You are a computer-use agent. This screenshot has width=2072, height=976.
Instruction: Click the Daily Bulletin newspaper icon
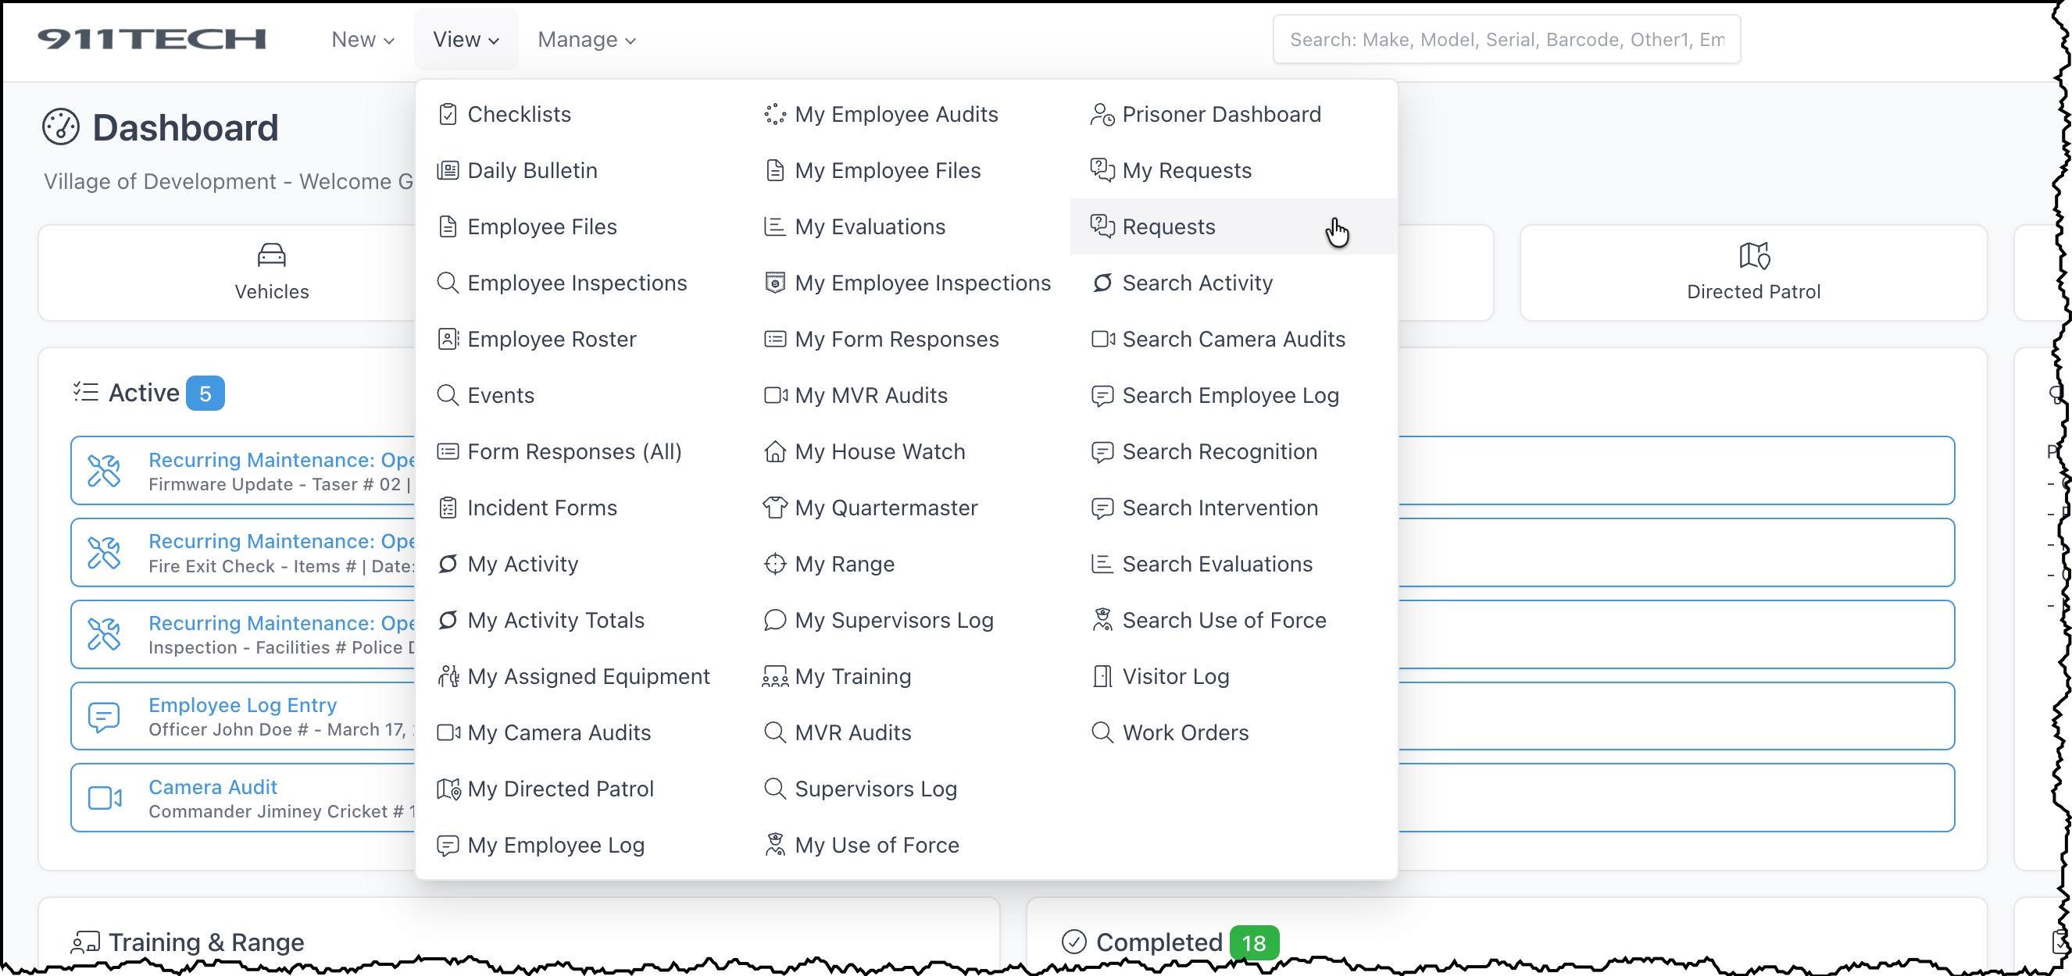pyautogui.click(x=447, y=170)
